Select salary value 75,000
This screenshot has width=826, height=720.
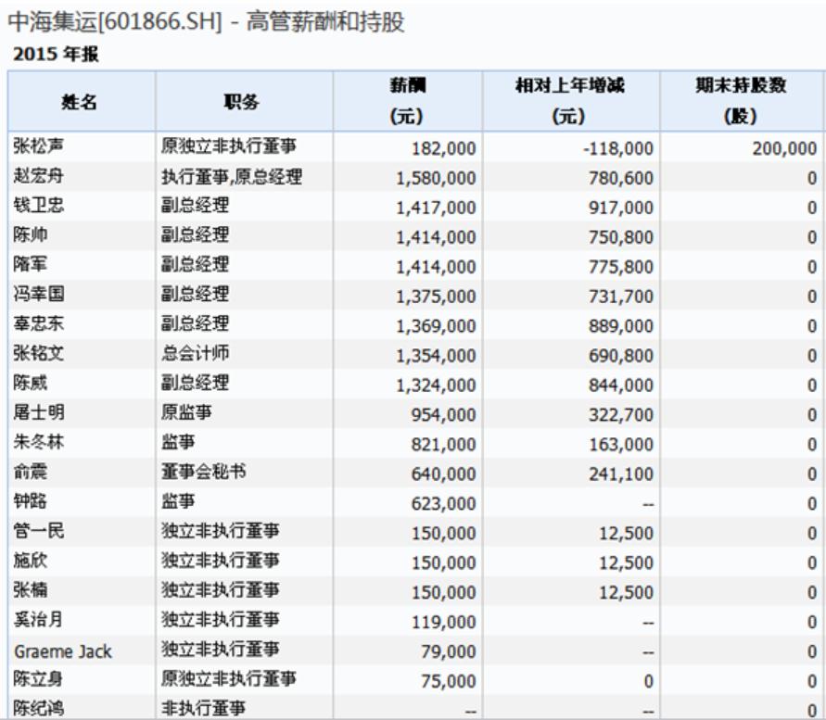pyautogui.click(x=449, y=681)
